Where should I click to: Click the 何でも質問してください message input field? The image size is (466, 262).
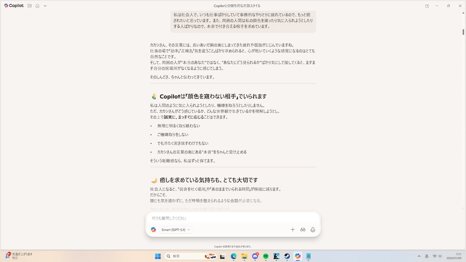(x=205, y=218)
